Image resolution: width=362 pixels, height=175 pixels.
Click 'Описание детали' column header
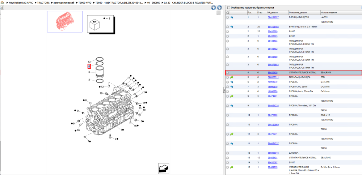pos(298,12)
